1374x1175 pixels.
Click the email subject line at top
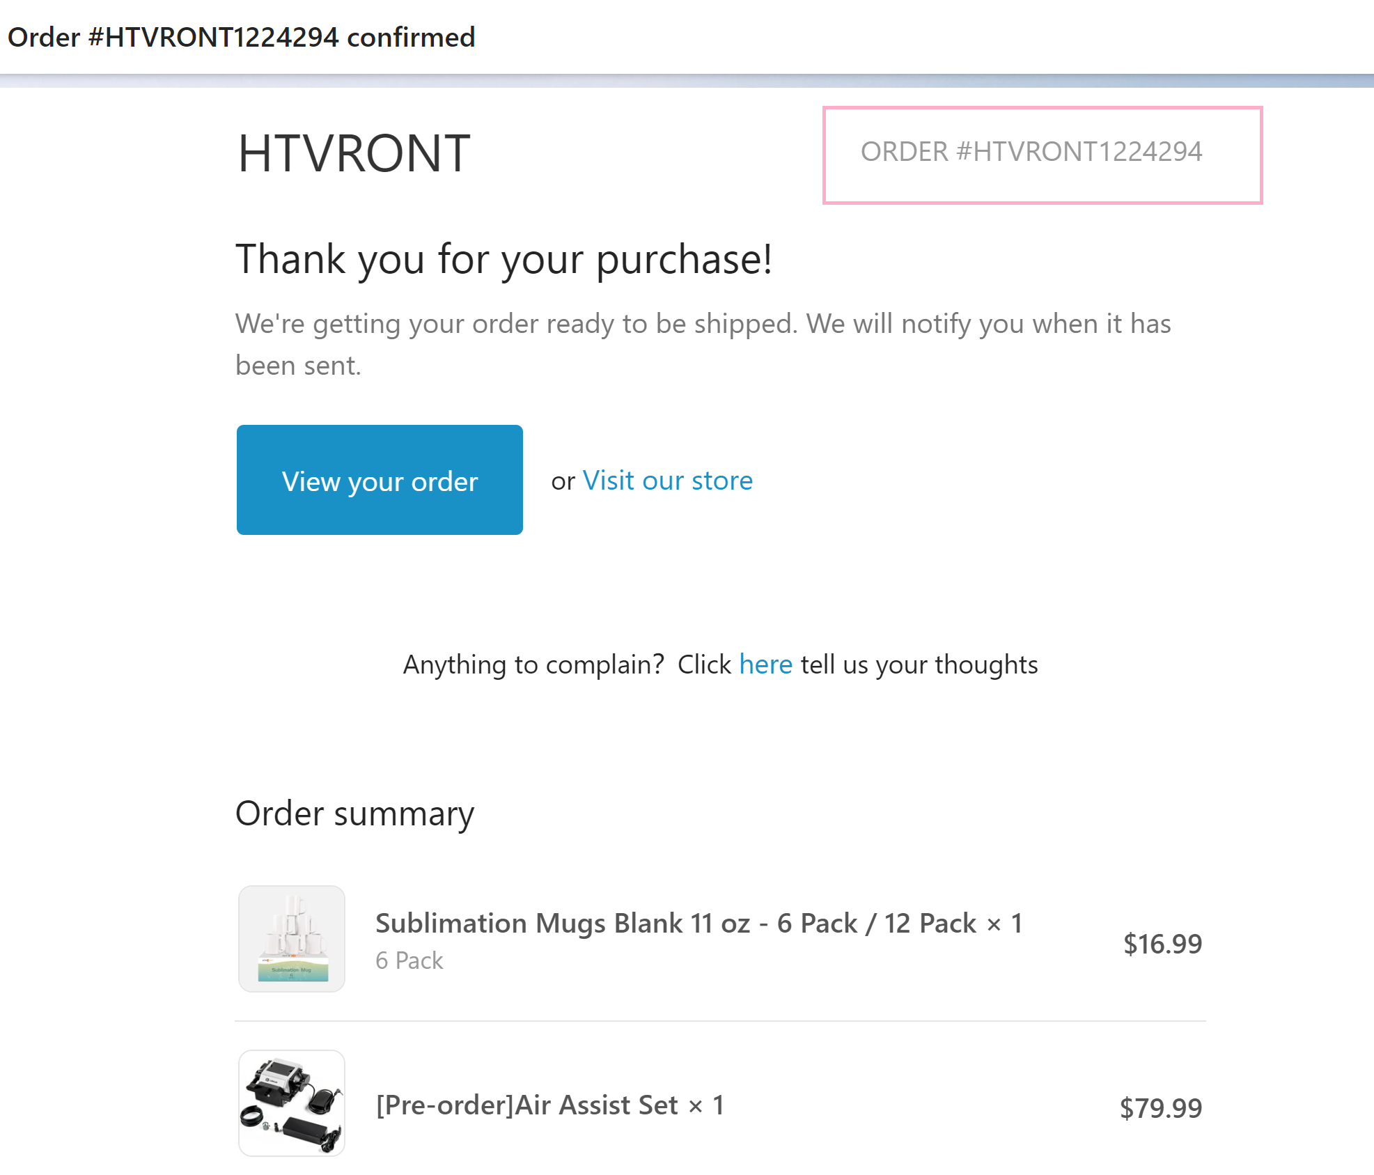(241, 37)
